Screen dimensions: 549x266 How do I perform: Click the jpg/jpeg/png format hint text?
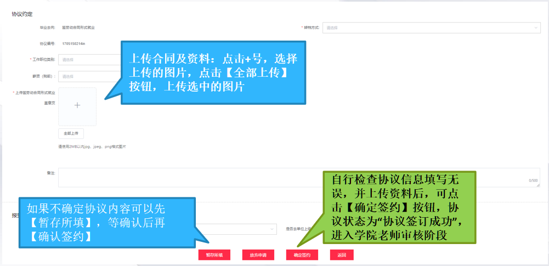92,147
